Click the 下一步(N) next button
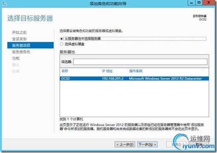This screenshot has height=153, width=217. coord(147,144)
